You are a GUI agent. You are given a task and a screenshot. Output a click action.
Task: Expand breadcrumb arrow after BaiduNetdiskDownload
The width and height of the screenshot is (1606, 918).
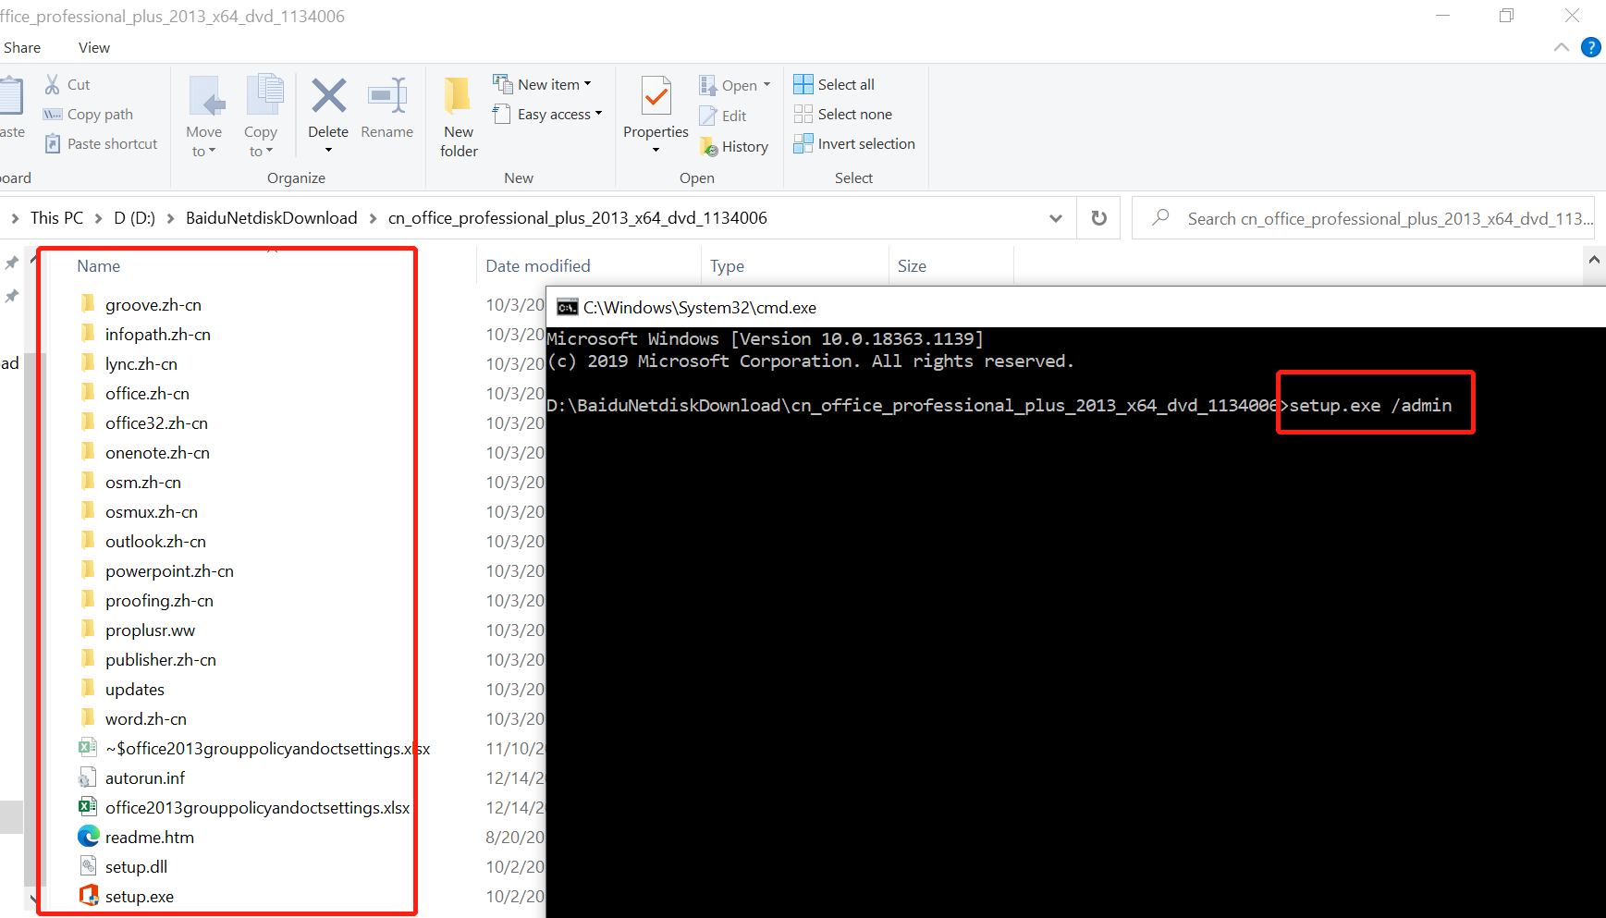373,218
